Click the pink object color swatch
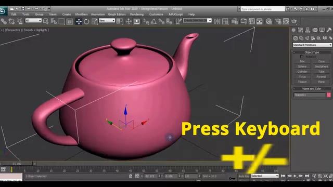This screenshot has height=187, width=333. [x=329, y=95]
